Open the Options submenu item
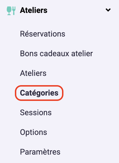The width and height of the screenshot is (119, 163). (33, 132)
